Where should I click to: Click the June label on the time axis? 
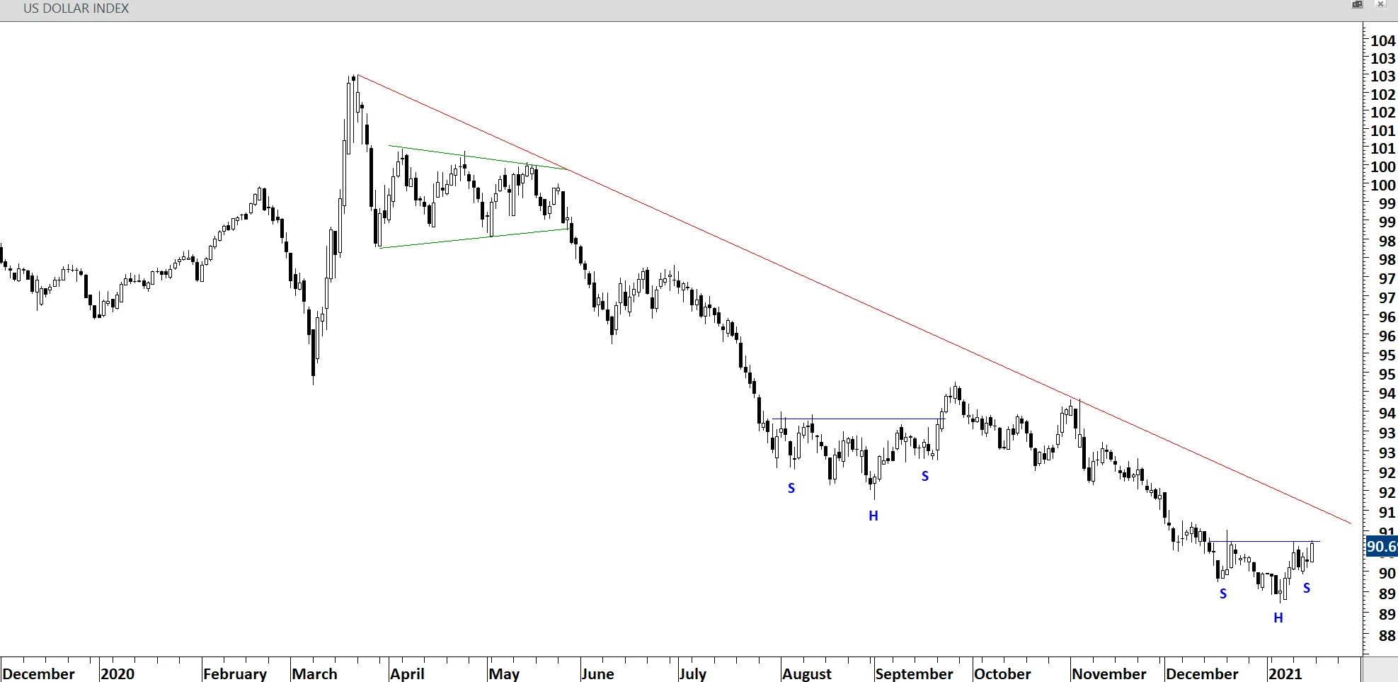click(597, 674)
